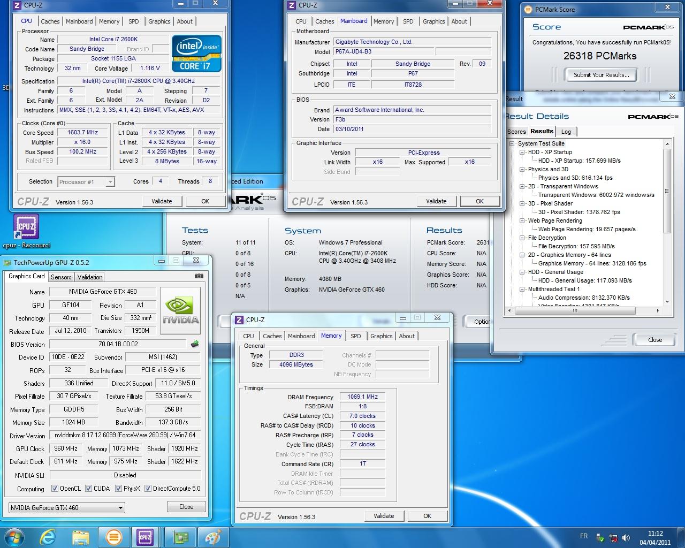The image size is (685, 548).
Task: Switch to the Sensors tab in GPU-Z
Action: (x=61, y=277)
